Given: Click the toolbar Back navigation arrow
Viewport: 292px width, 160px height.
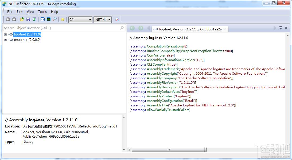Looking at the screenshot, I should [x=8, y=19].
